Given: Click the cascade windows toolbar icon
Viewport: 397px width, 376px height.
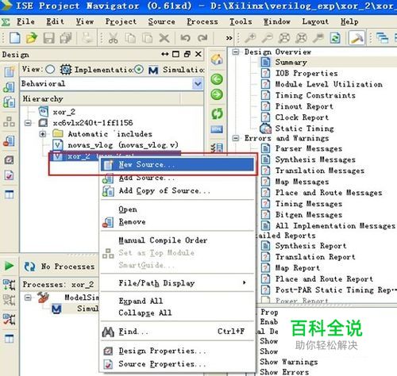Looking at the screenshot, I should tap(382, 38).
